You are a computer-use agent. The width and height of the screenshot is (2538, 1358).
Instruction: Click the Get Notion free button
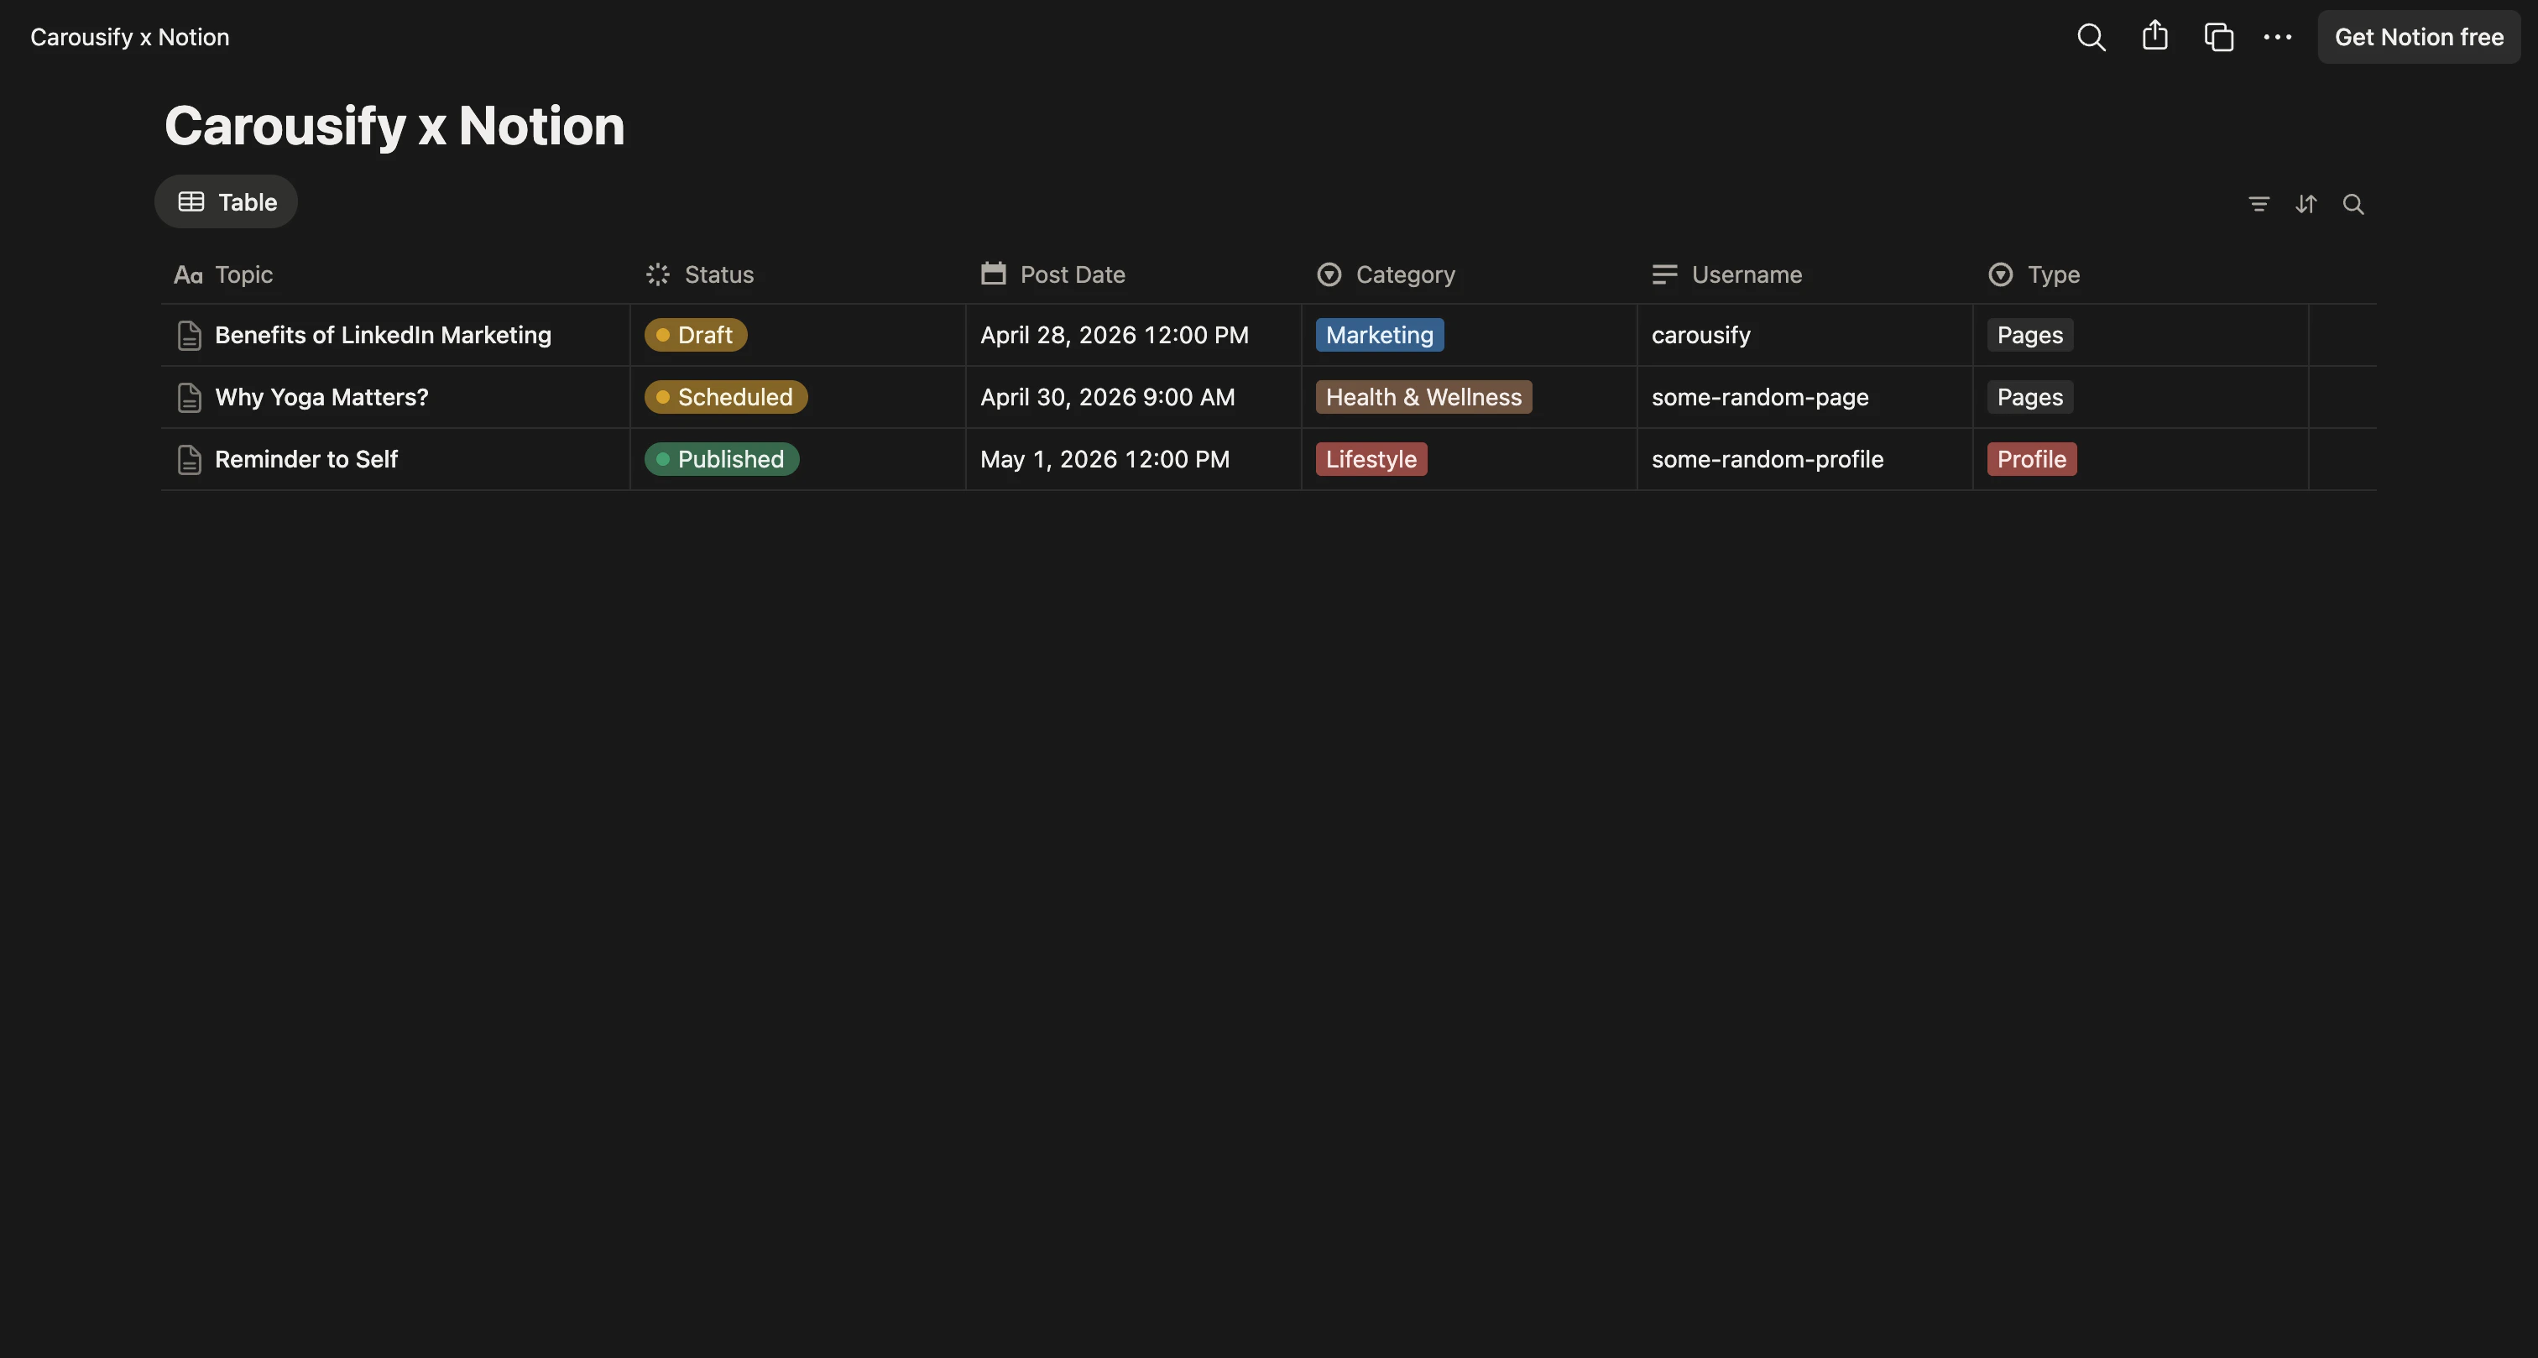(2419, 38)
